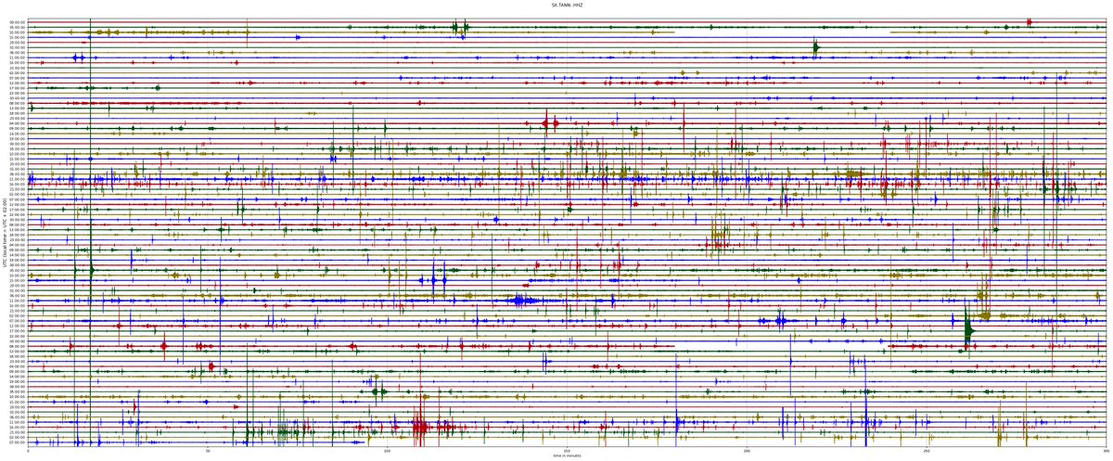Select the x-axis tick label 250
The height and width of the screenshot is (461, 1113).
coord(926,452)
